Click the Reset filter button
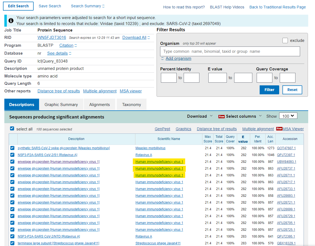 (x=292, y=90)
